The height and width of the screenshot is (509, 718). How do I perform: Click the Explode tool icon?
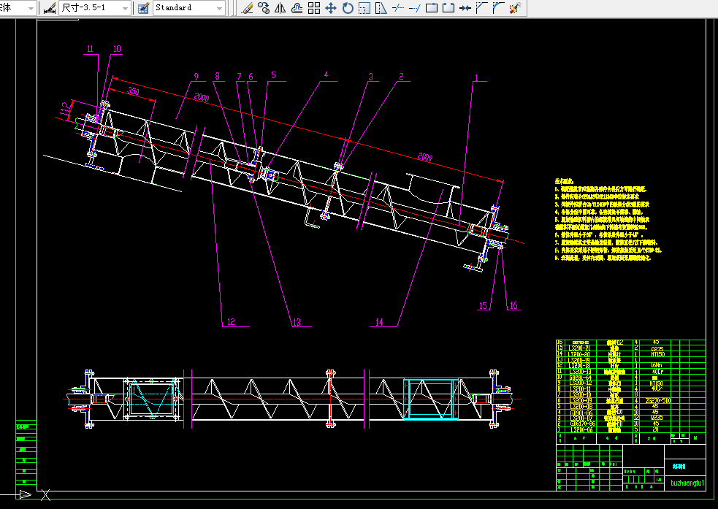click(515, 8)
